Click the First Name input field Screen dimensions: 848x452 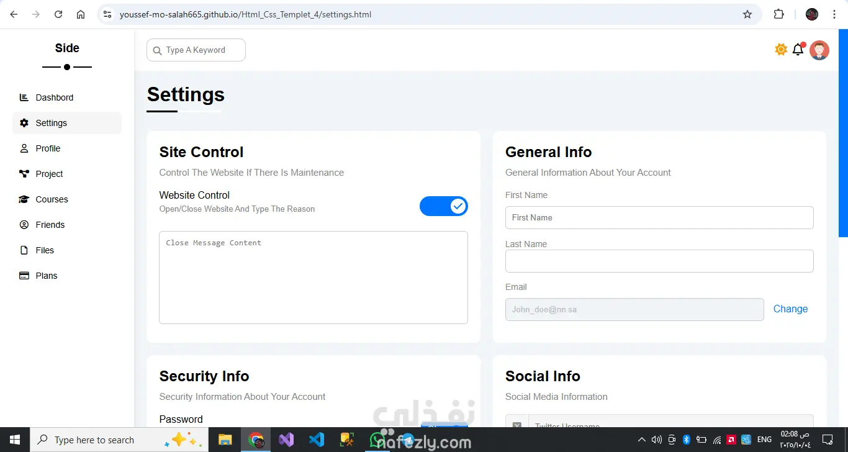click(x=659, y=217)
